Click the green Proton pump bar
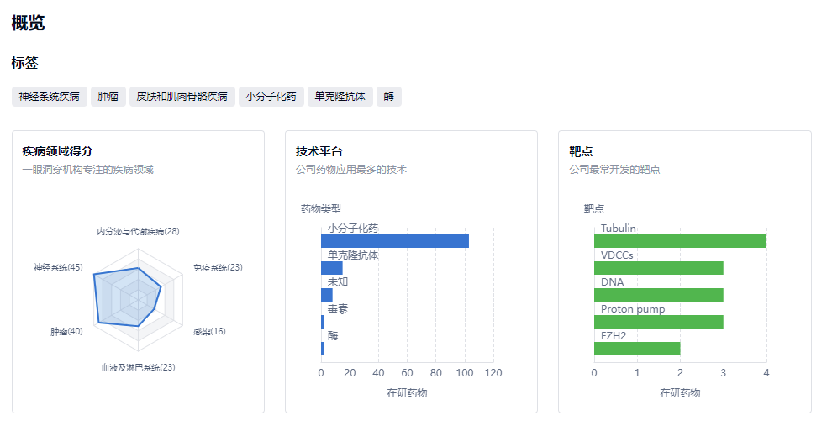This screenshot has width=827, height=431. 658,322
